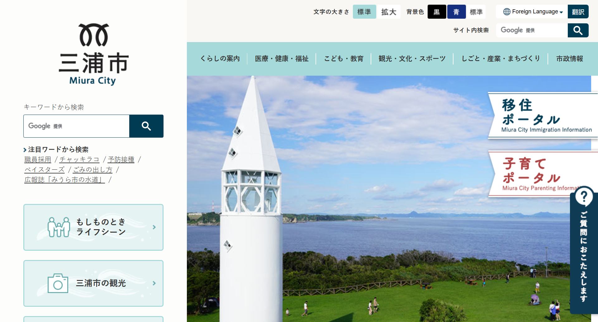This screenshot has width=598, height=322.
Task: Click the arrow icon beside 注目ワードから検索
Action: tap(25, 150)
